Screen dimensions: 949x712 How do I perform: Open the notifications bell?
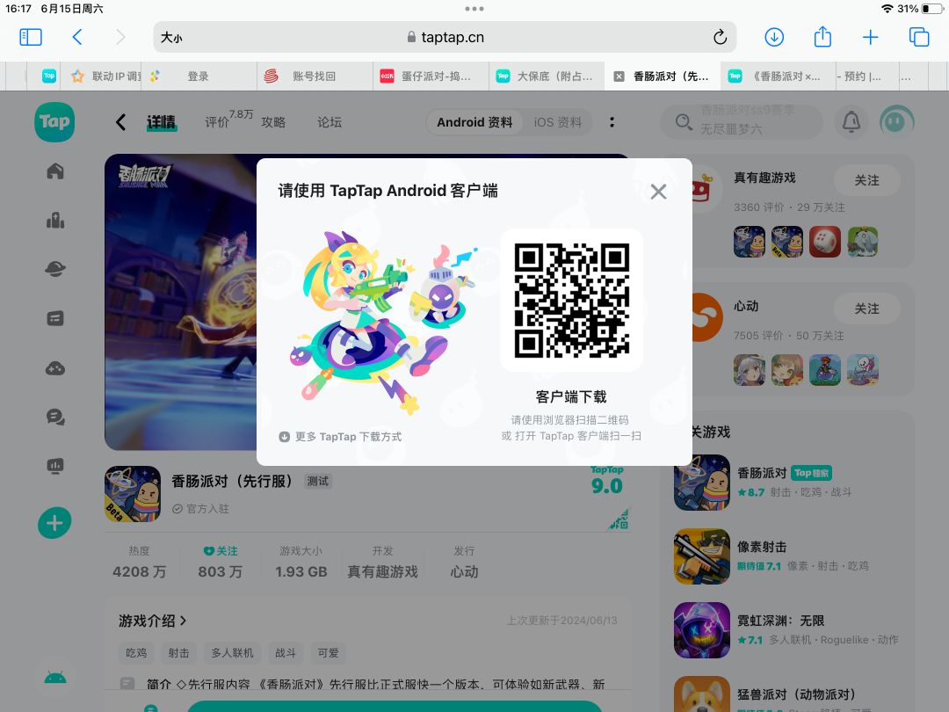pos(851,121)
